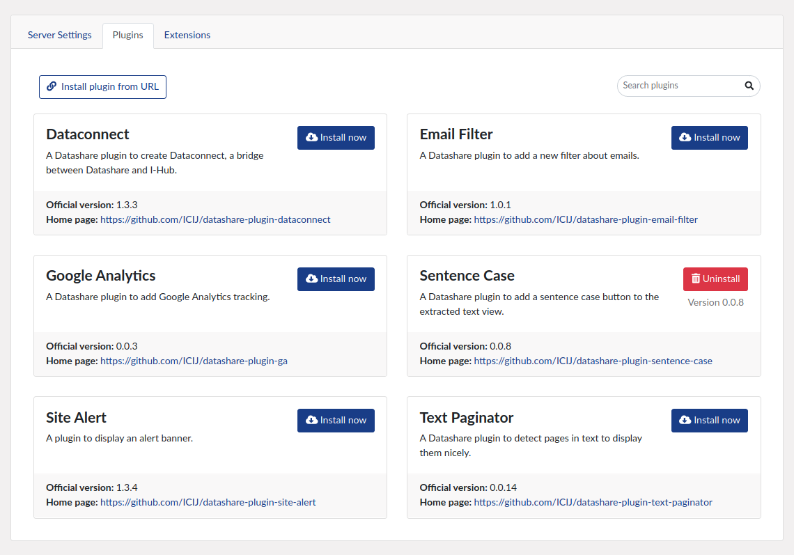This screenshot has width=794, height=555.
Task: Click the Install plugin from URL button
Action: pos(102,86)
